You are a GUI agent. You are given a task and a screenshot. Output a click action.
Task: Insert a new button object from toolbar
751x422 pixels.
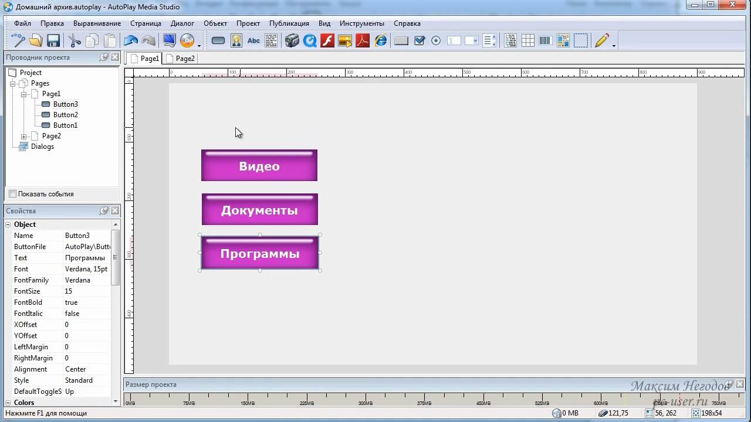coord(218,40)
